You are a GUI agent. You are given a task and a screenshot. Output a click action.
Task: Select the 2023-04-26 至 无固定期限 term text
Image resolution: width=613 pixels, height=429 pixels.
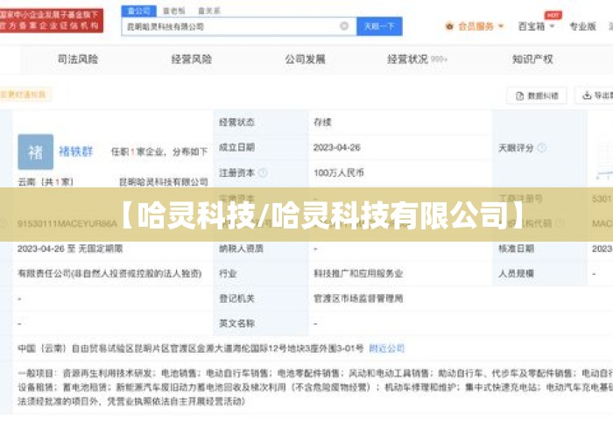70,249
